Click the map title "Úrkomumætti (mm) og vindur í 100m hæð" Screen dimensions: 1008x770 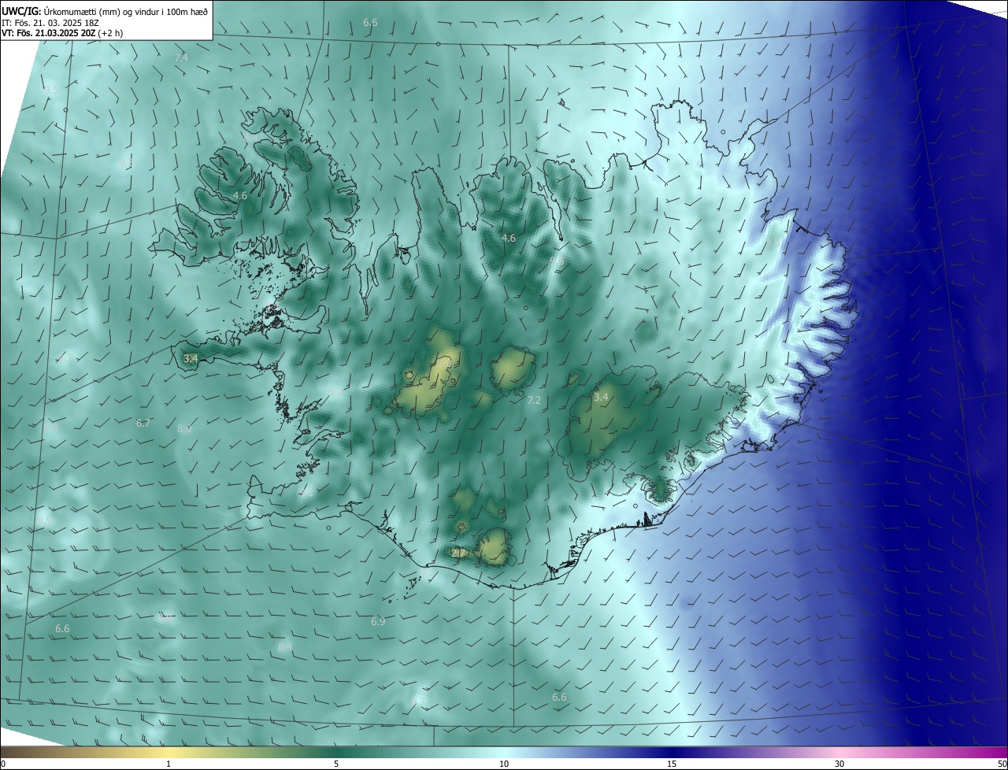click(126, 11)
